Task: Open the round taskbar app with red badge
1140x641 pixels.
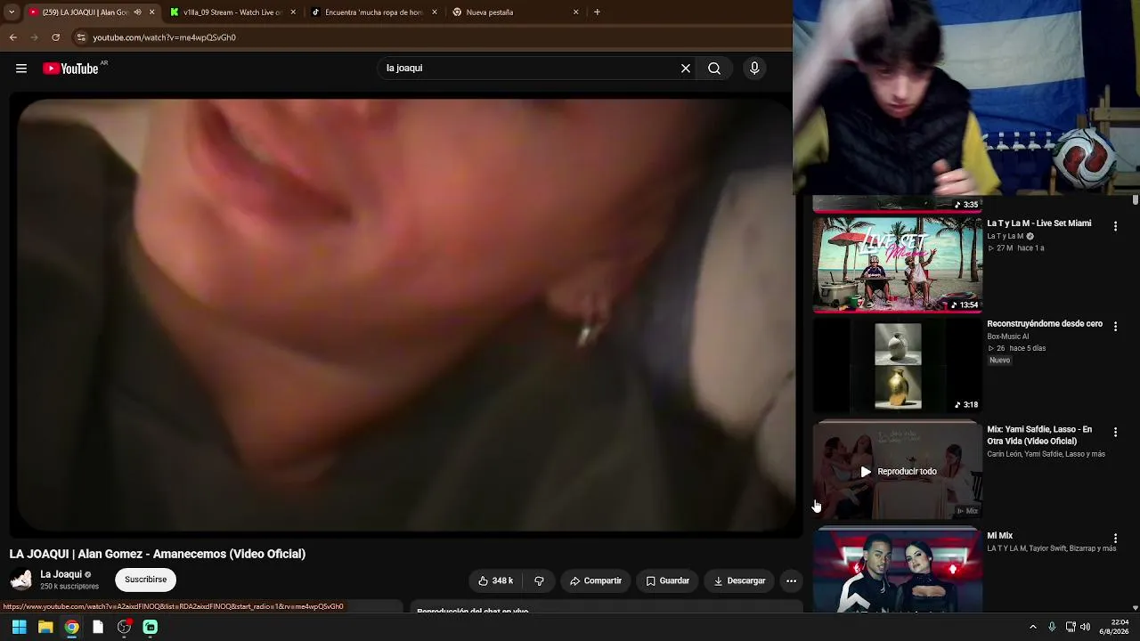Action: [125, 627]
